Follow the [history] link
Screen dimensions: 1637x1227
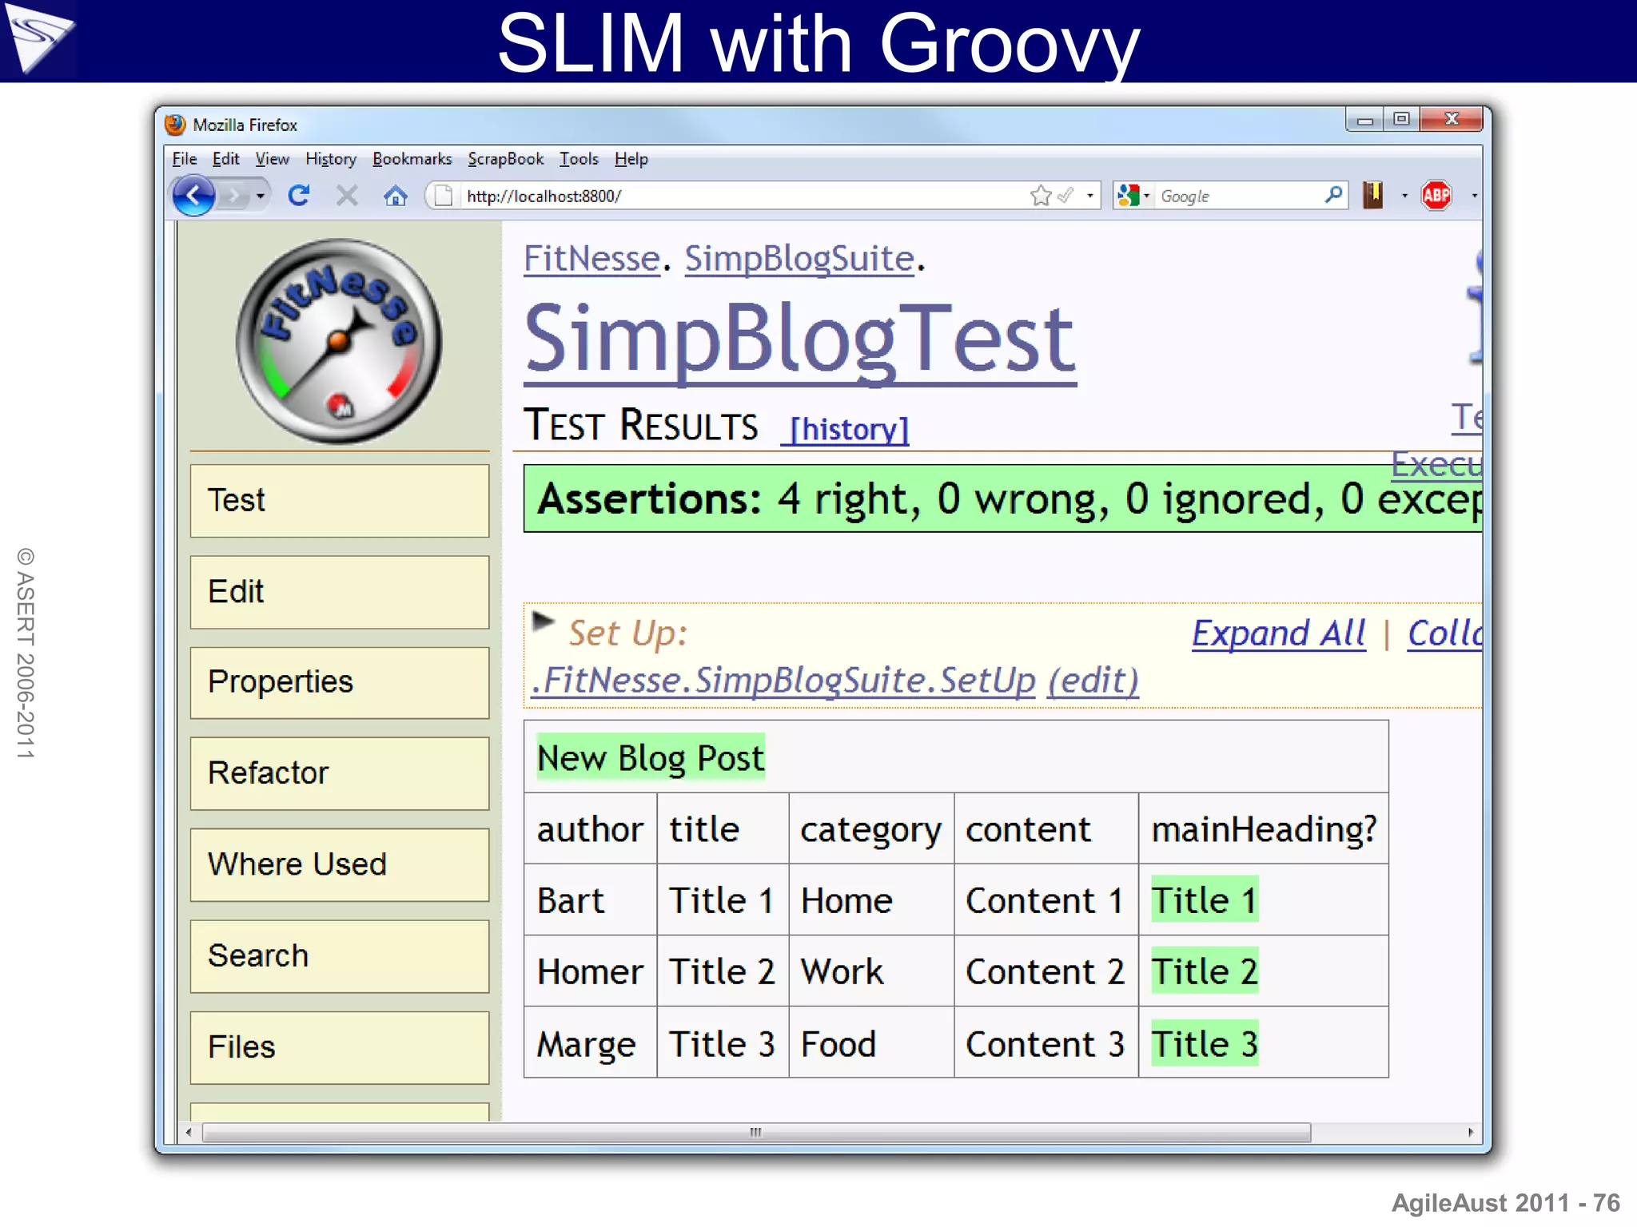coord(849,430)
